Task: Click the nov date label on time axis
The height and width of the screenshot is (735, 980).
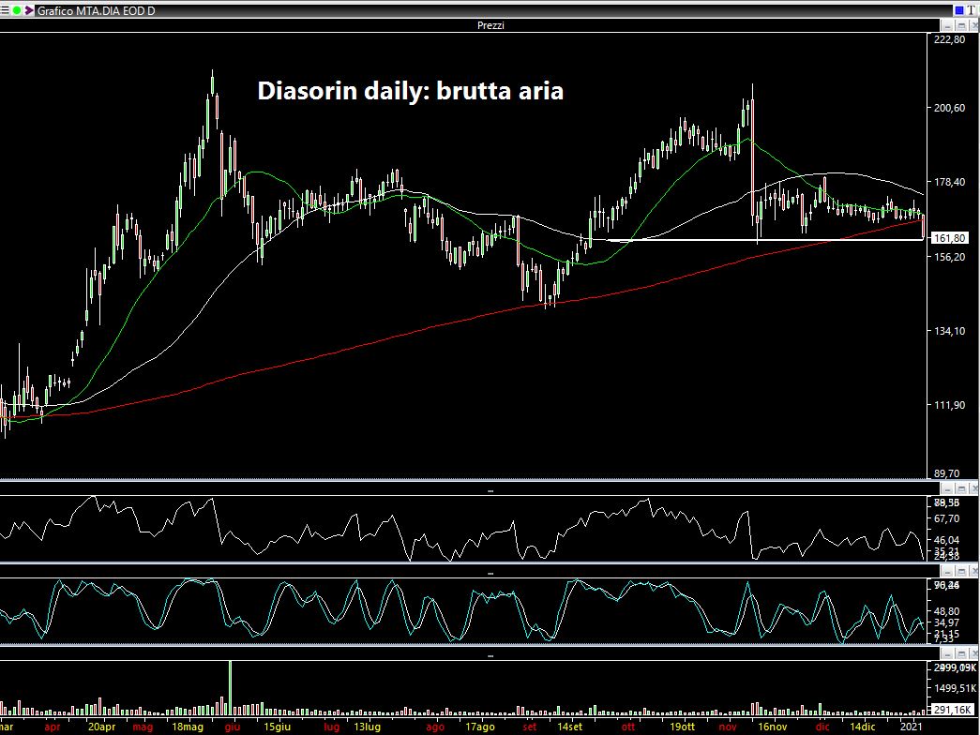Action: (x=728, y=727)
